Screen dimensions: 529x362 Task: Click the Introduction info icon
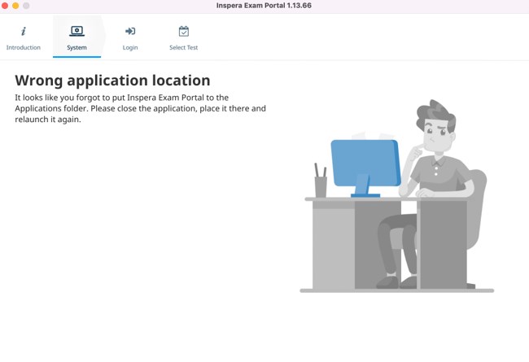click(24, 32)
